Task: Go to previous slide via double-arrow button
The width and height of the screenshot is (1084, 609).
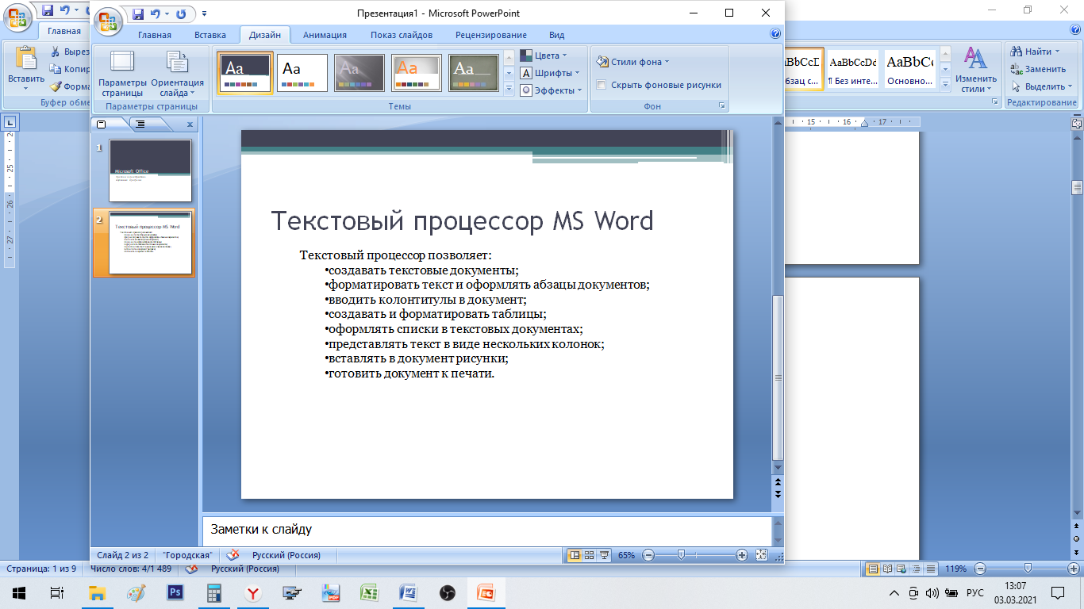Action: click(x=778, y=482)
